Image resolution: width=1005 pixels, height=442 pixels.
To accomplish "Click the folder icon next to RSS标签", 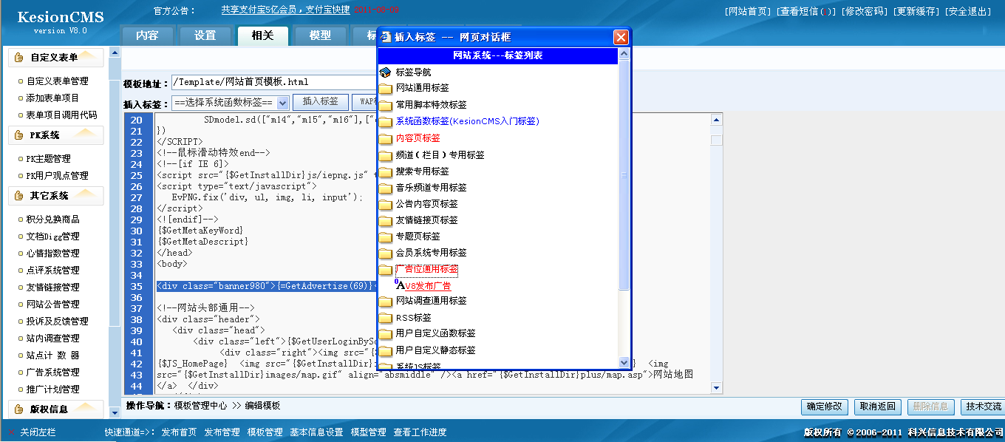I will (x=385, y=318).
